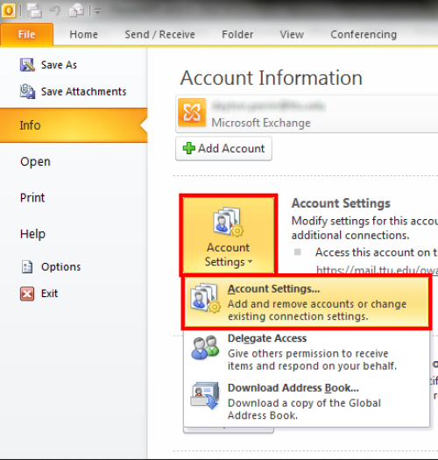
Task: Click the Download Address Book icon
Action: [205, 395]
